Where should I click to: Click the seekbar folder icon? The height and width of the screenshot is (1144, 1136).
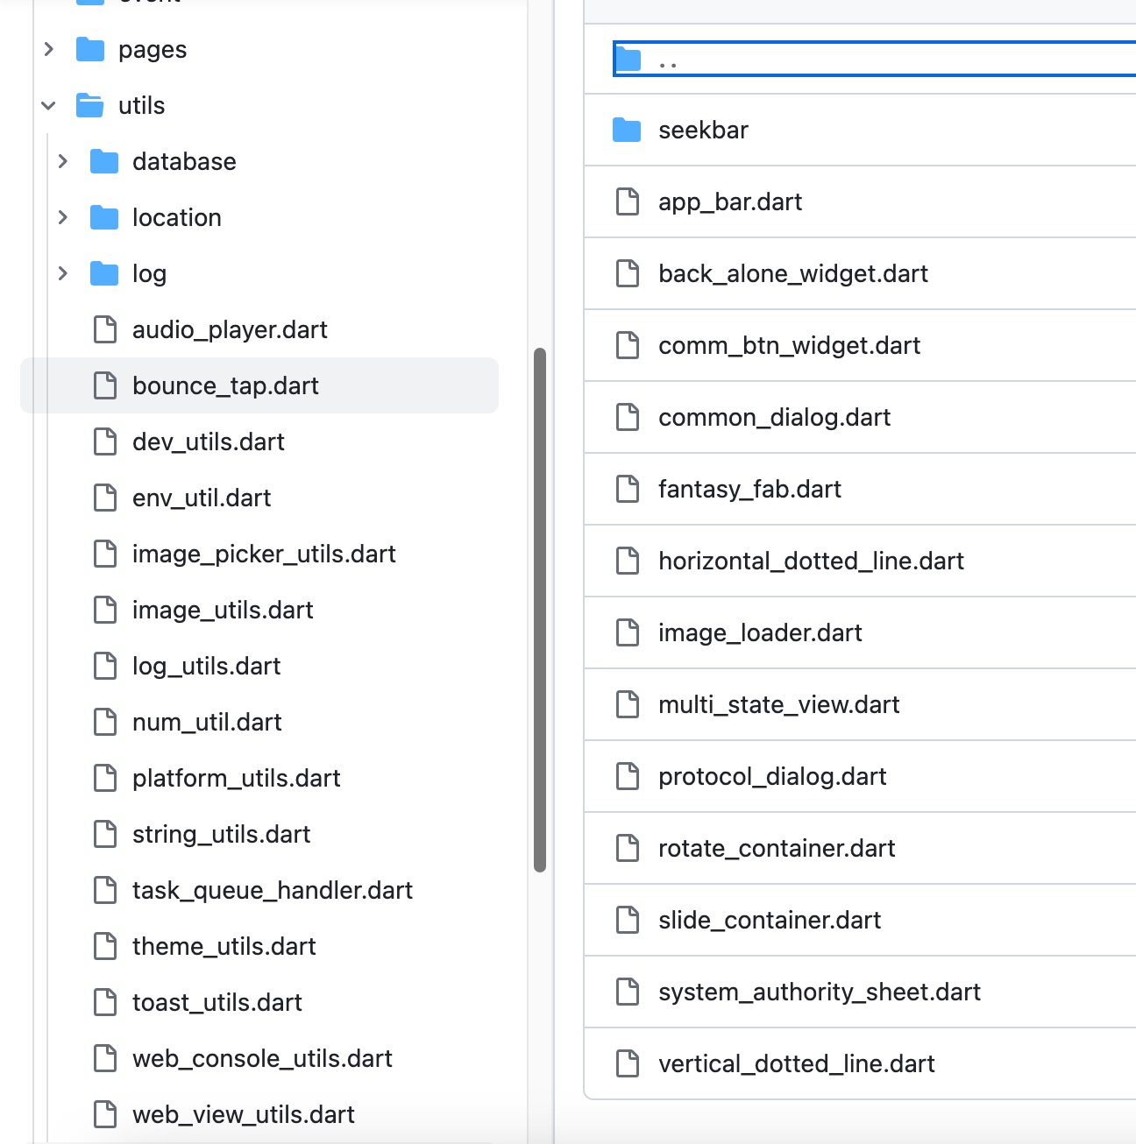(627, 131)
